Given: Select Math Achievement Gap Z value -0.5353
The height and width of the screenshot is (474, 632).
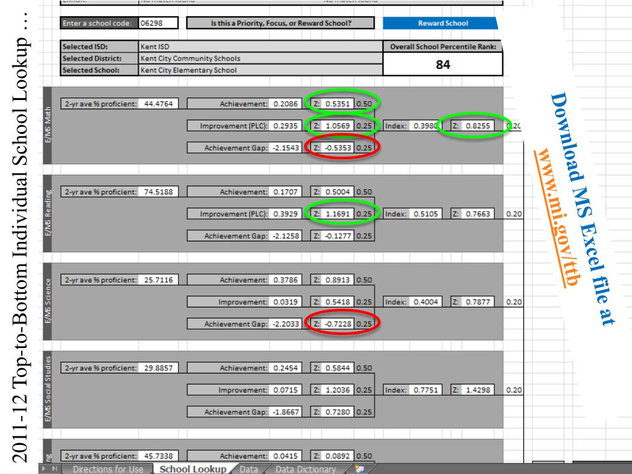Looking at the screenshot, I should 338,148.
